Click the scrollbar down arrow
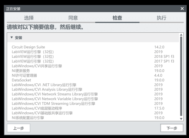Image resolution: width=189 pixels, height=138 pixels. point(181,119)
